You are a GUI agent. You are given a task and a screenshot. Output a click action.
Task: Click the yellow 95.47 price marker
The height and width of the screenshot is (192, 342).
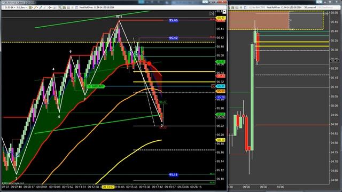coord(221,18)
